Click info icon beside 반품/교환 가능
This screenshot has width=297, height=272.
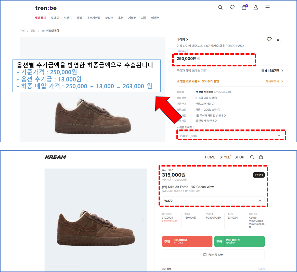click(213, 104)
